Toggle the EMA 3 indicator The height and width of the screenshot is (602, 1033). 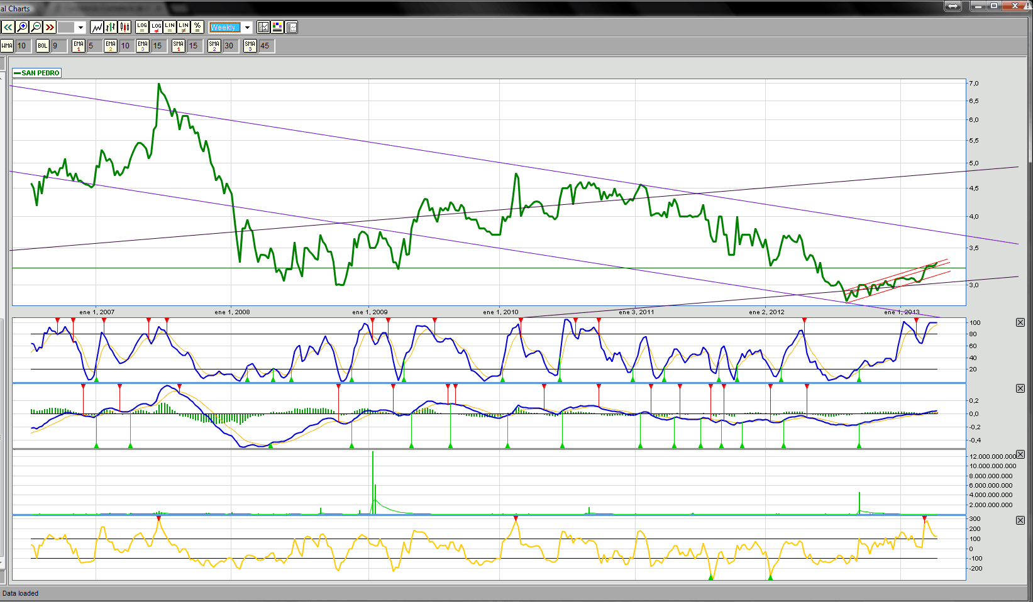click(143, 46)
